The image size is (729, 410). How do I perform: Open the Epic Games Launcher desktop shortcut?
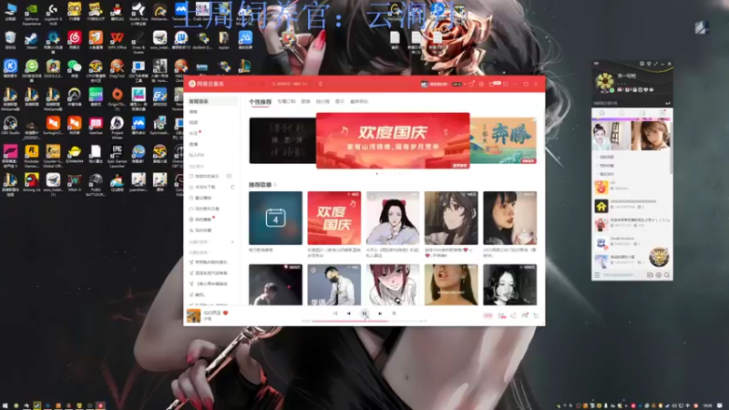tap(117, 157)
